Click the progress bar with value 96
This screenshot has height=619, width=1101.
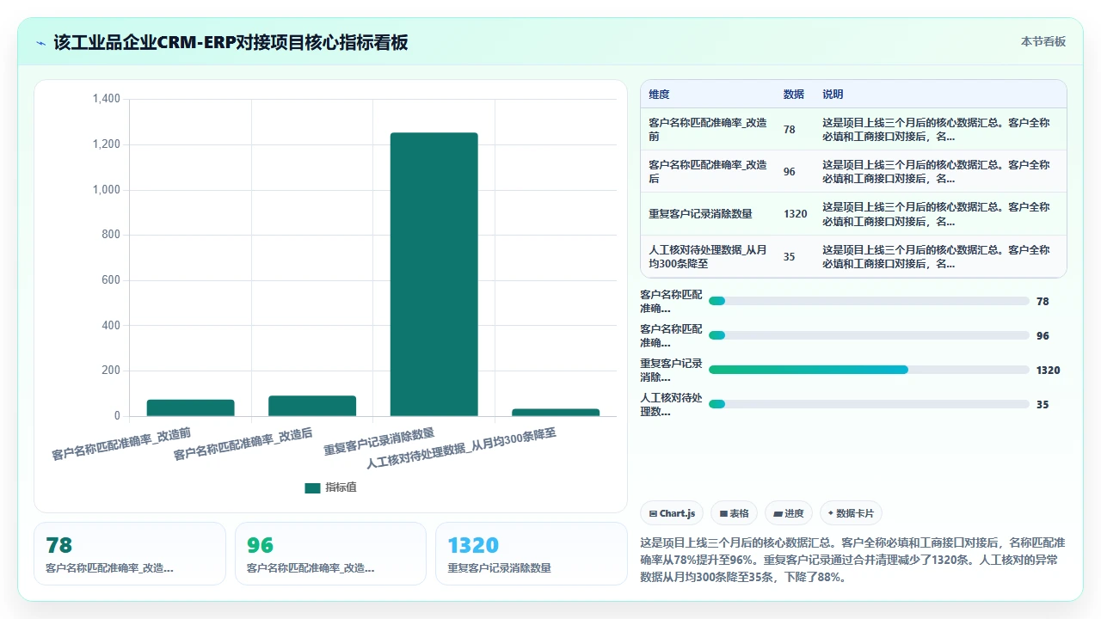[x=869, y=335]
